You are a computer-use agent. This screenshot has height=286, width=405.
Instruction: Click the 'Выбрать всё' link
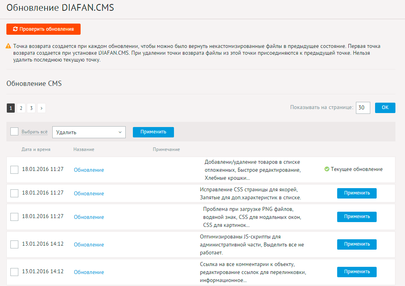pos(35,132)
